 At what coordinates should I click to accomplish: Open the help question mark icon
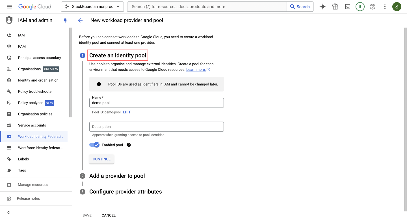tap(373, 7)
